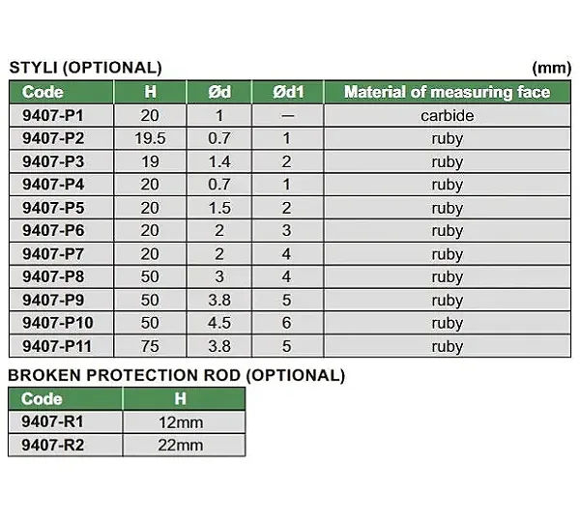
Task: Click the 19.5 height value
Action: 150,138
